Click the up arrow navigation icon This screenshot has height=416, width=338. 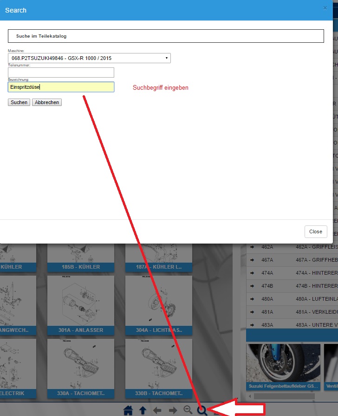pos(143,410)
